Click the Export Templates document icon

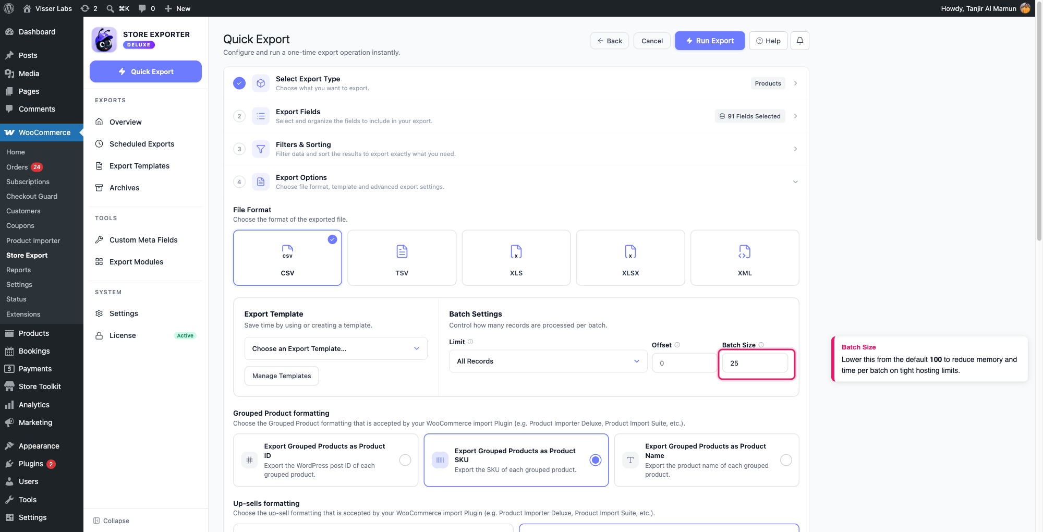(99, 165)
